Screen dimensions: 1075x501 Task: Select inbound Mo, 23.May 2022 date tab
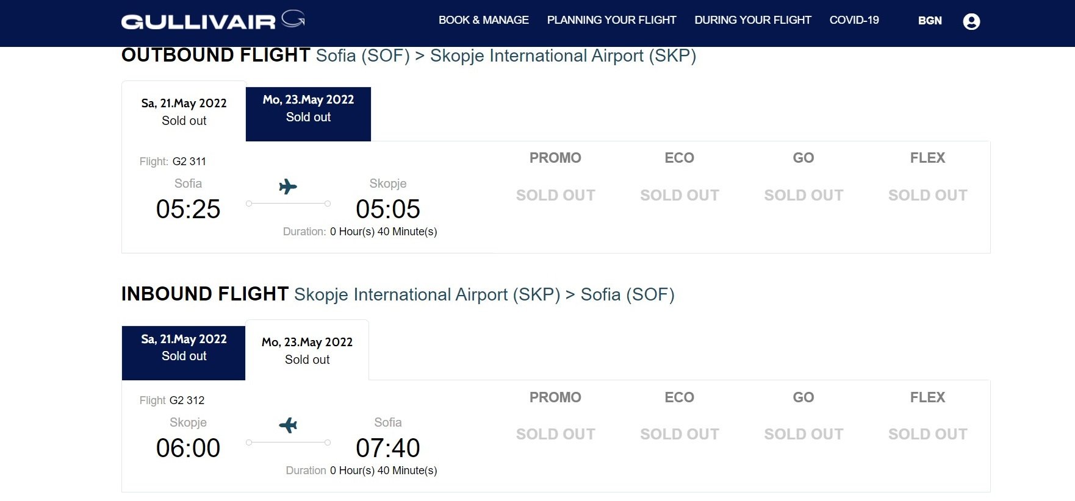click(307, 350)
